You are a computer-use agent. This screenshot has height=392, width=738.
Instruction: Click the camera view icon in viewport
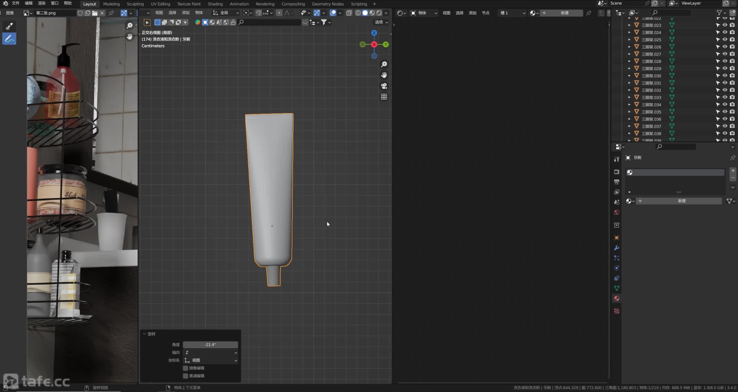[384, 86]
